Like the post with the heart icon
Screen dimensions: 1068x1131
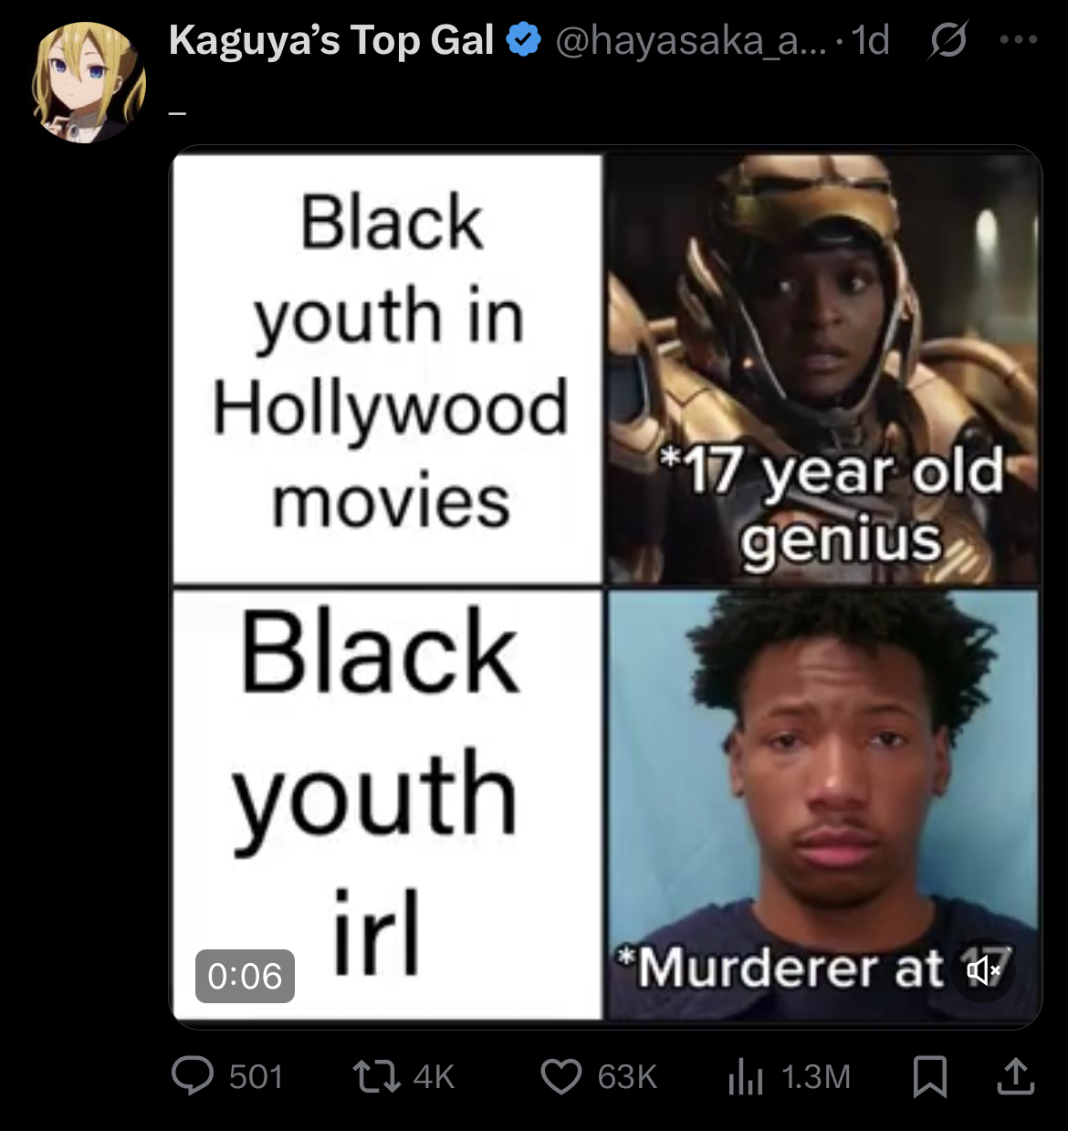click(x=561, y=1077)
